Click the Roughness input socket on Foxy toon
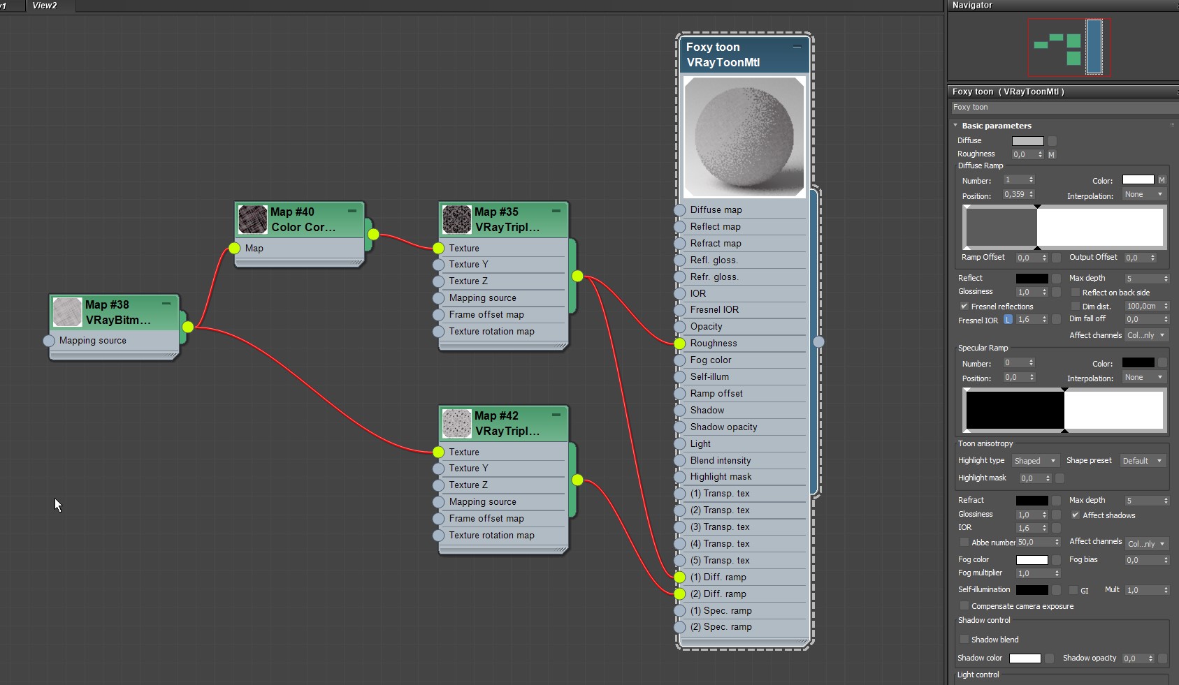This screenshot has height=685, width=1179. point(680,344)
